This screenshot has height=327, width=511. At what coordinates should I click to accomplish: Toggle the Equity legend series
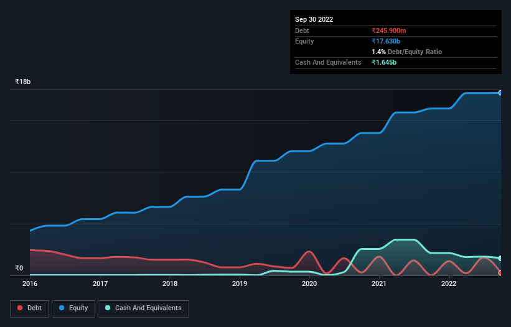point(73,308)
